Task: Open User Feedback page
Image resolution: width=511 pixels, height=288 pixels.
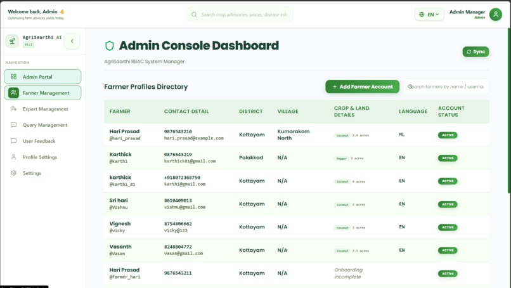Action: point(42,141)
